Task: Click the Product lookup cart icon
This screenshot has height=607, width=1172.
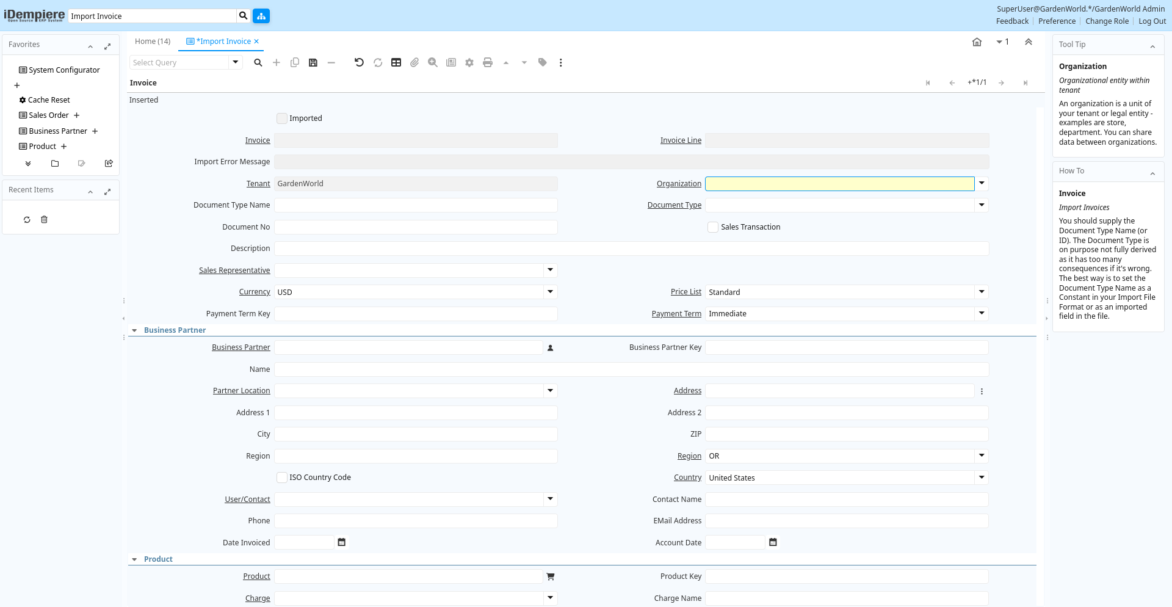Action: click(550, 576)
